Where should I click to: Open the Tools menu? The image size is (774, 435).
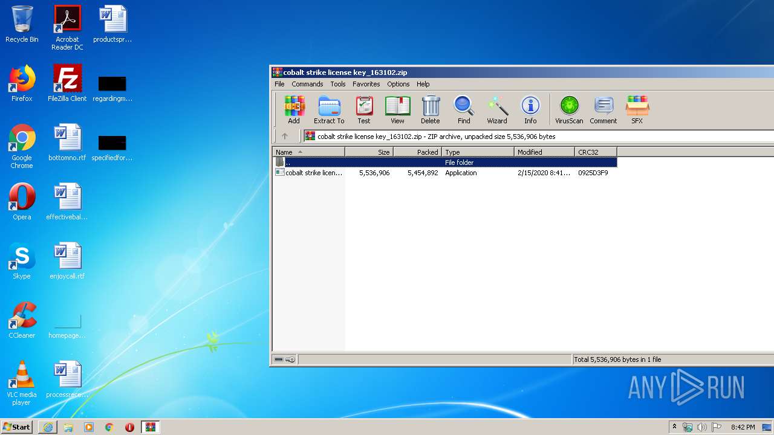coord(338,84)
